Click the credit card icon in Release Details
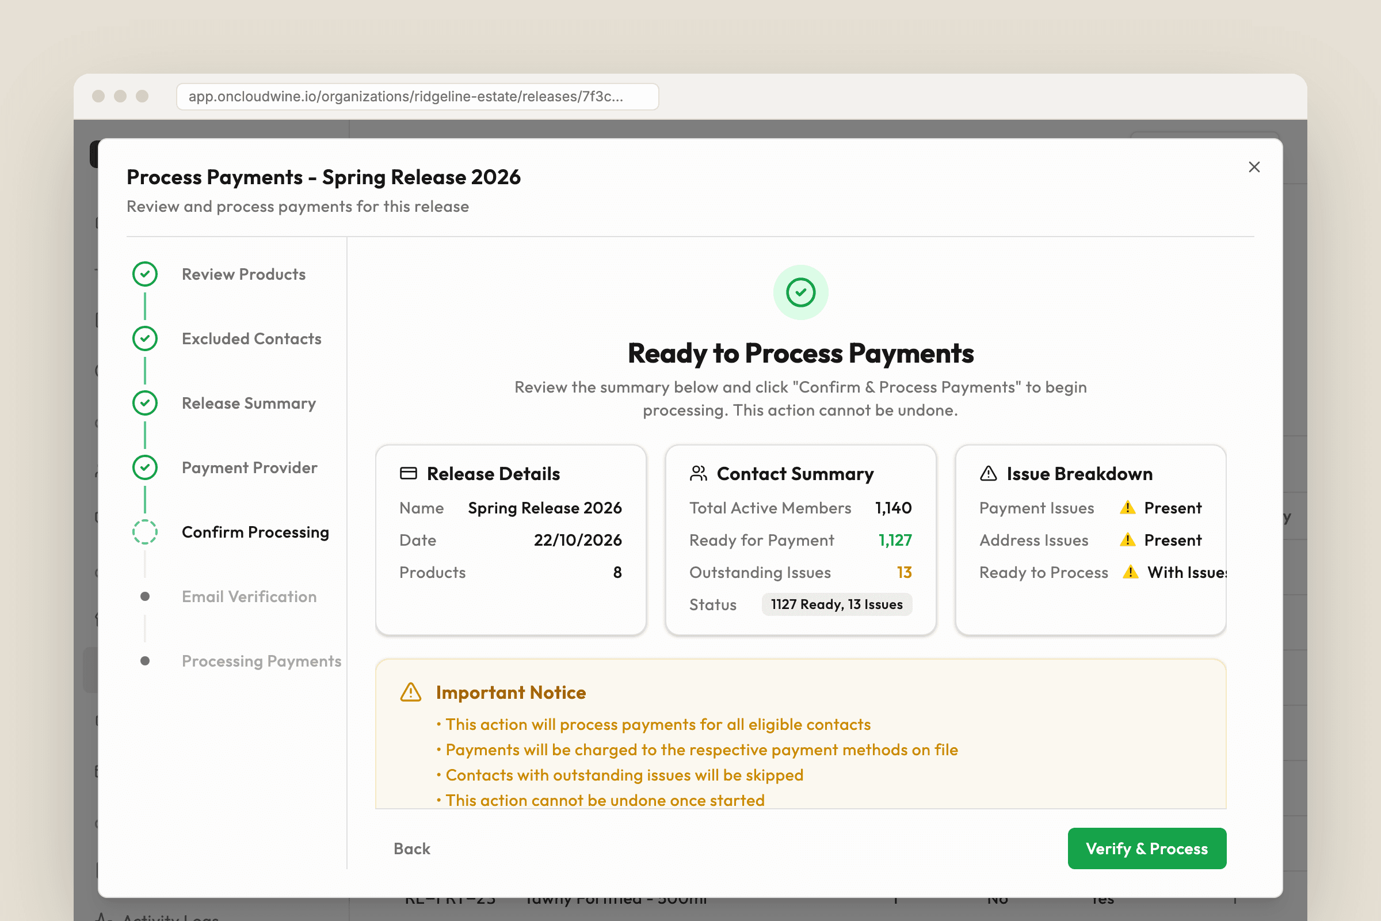1381x921 pixels. [408, 473]
